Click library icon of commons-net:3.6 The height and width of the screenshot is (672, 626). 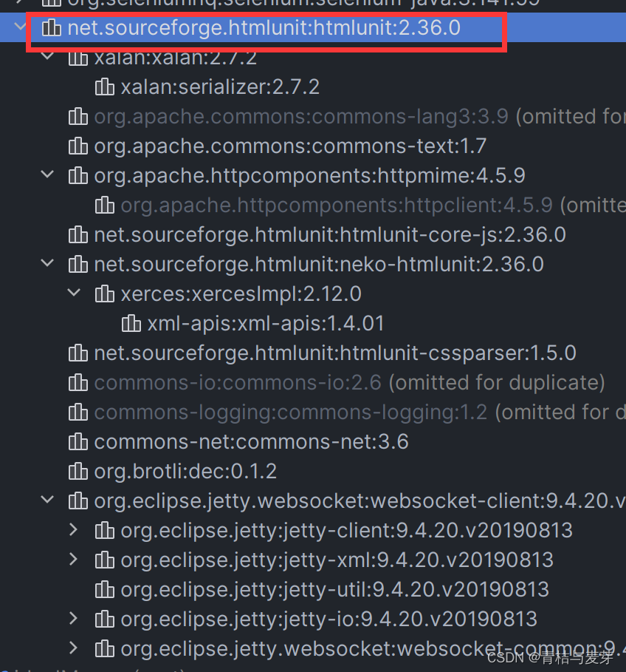pyautogui.click(x=78, y=442)
